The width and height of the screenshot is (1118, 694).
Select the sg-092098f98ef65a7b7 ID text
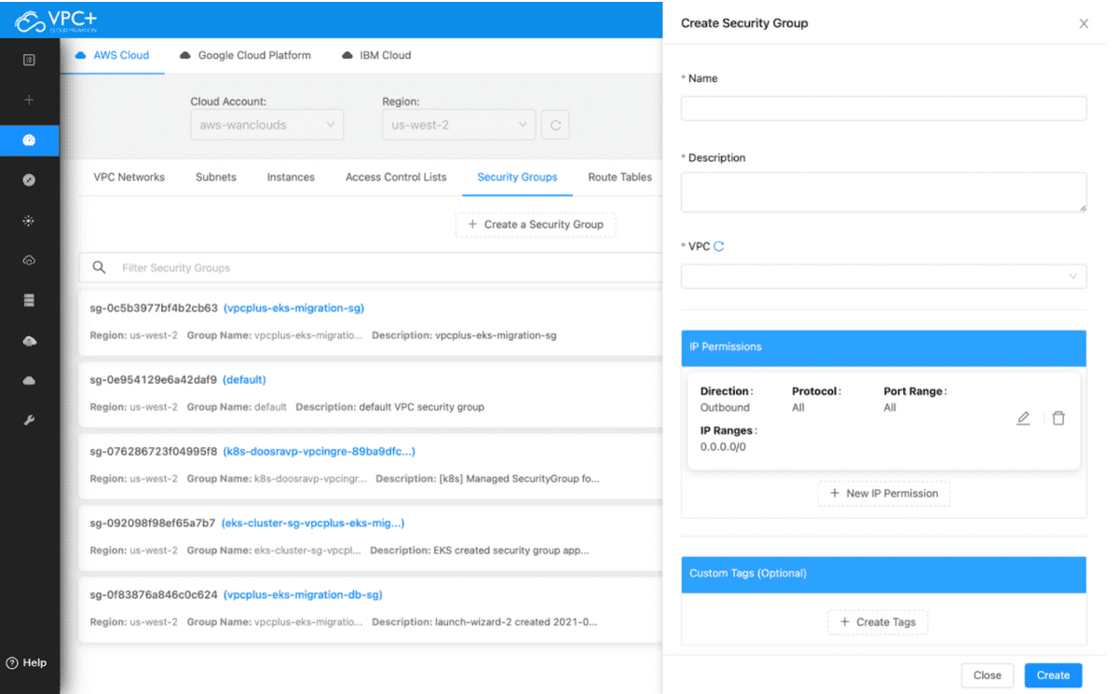tap(153, 524)
